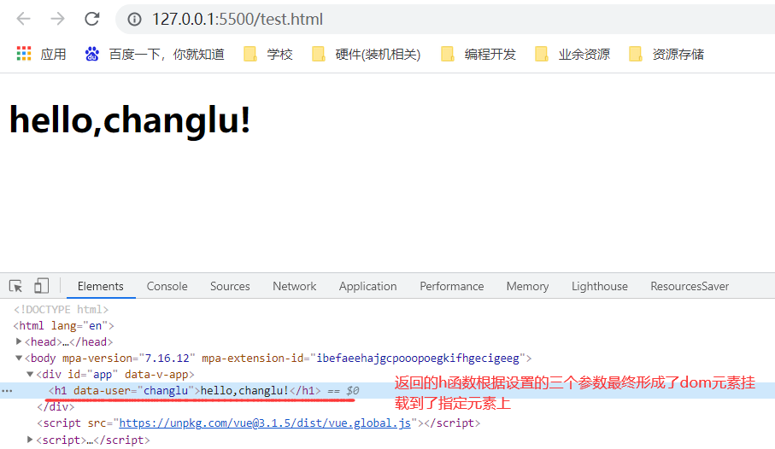Switch to the Elements tab

tap(101, 286)
